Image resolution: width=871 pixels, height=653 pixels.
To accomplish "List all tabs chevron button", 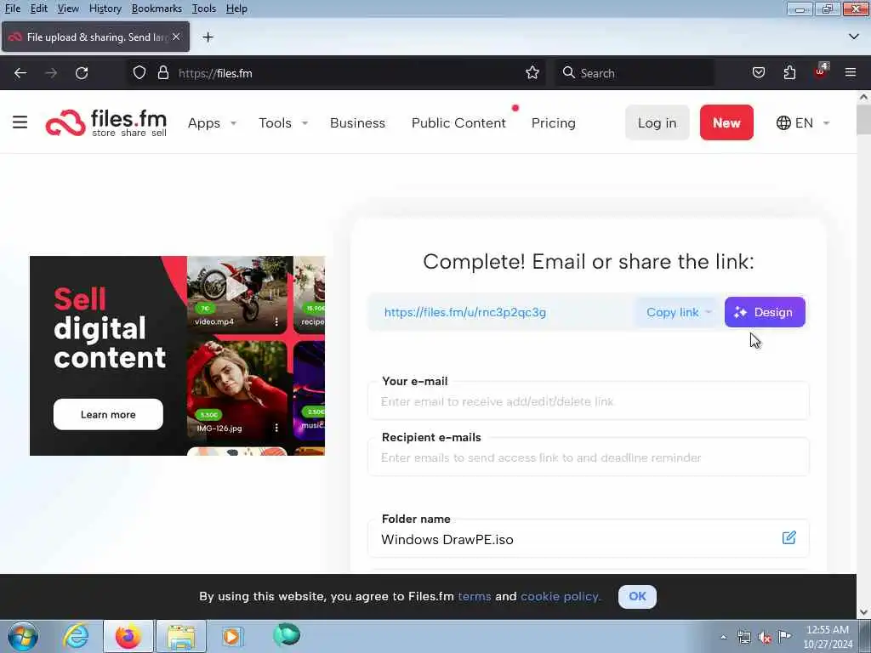I will pos(854,37).
